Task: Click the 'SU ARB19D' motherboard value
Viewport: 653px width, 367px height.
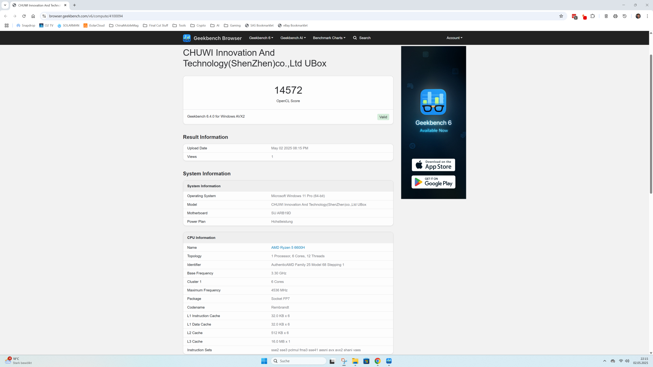Action: pyautogui.click(x=281, y=213)
